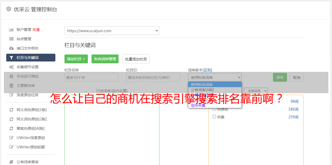This screenshot has height=165, width=332.
Task: Click the 98词 count
Action: coord(294,101)
